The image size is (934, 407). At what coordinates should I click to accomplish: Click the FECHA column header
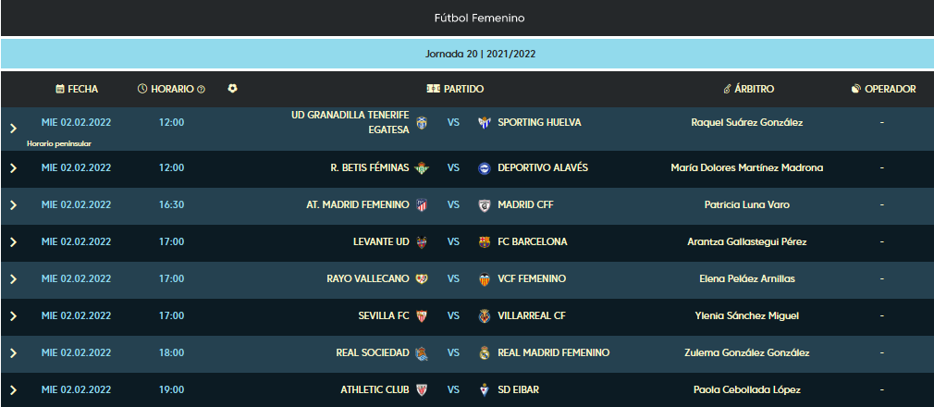point(77,89)
